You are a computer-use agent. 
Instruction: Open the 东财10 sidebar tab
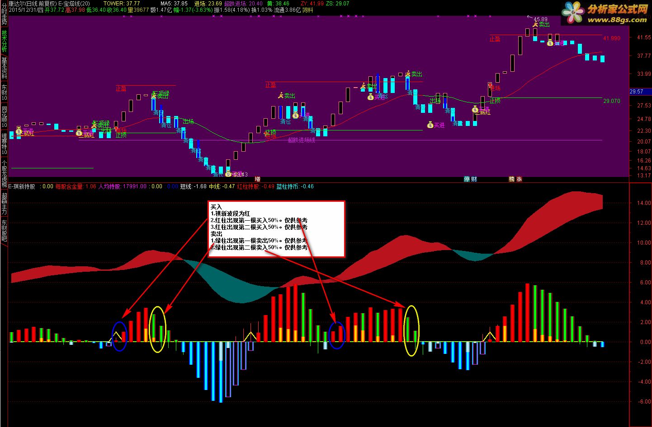tap(4, 92)
